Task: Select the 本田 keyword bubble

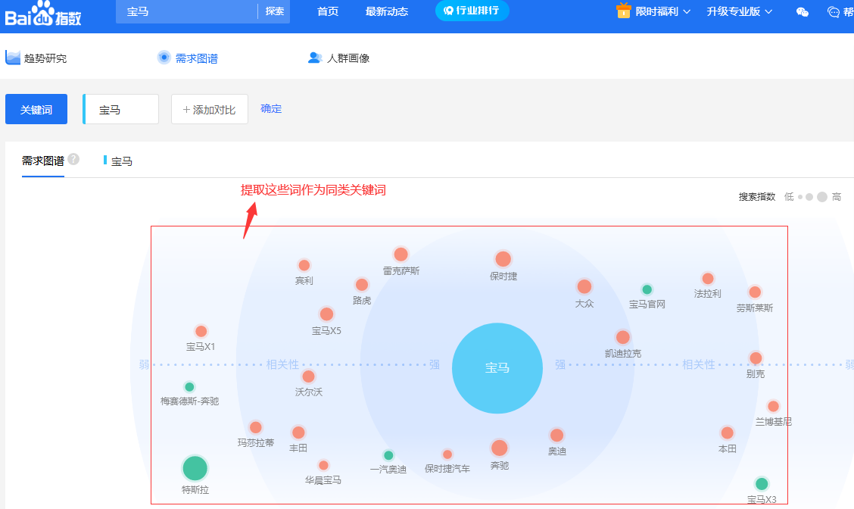Action: point(727,433)
